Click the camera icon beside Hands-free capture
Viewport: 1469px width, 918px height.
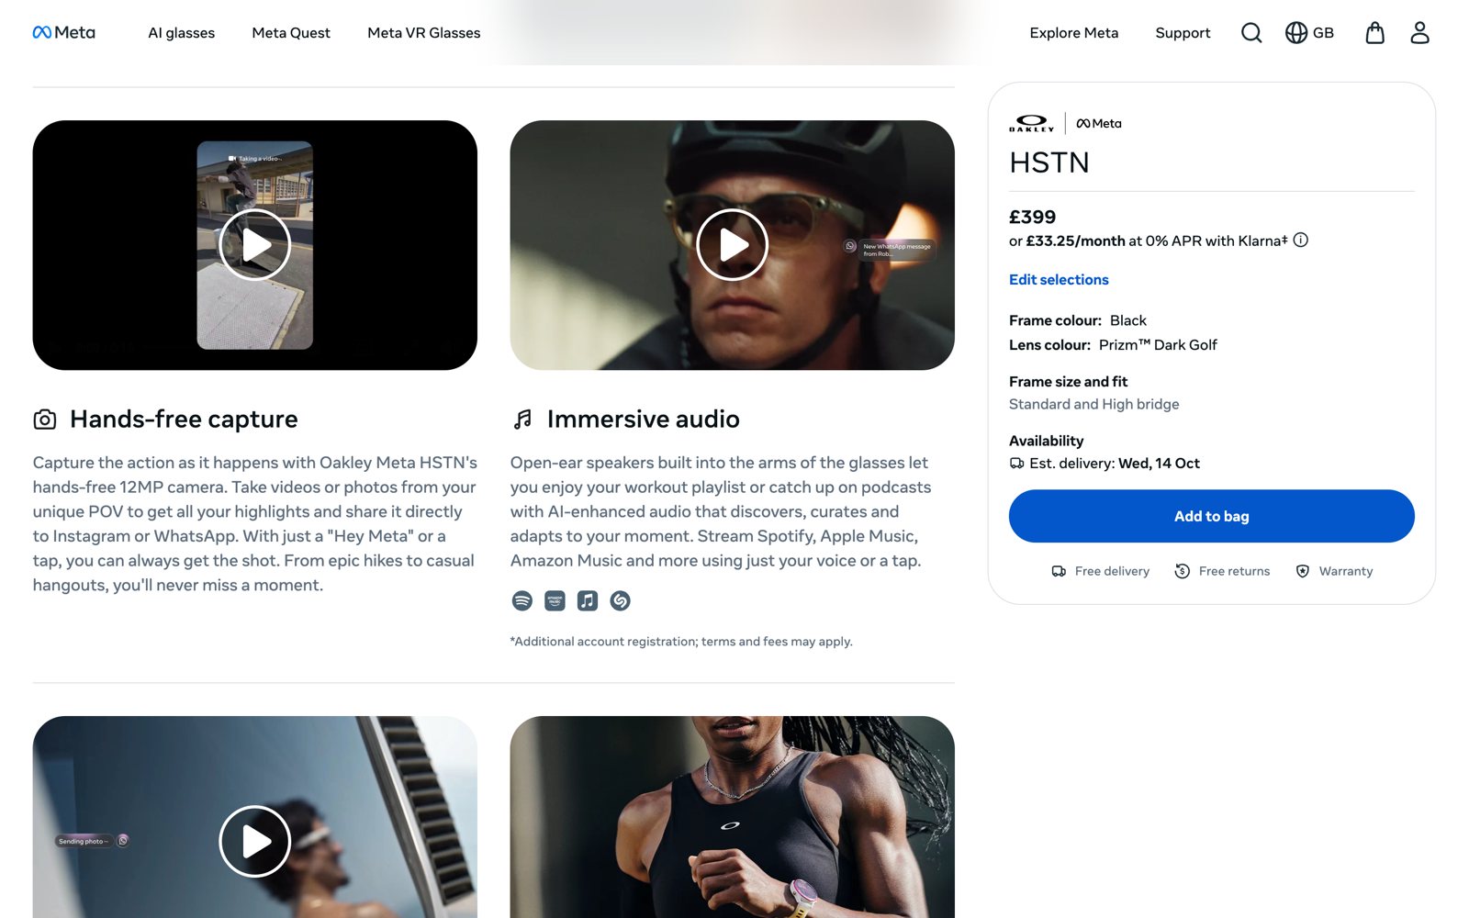(45, 420)
